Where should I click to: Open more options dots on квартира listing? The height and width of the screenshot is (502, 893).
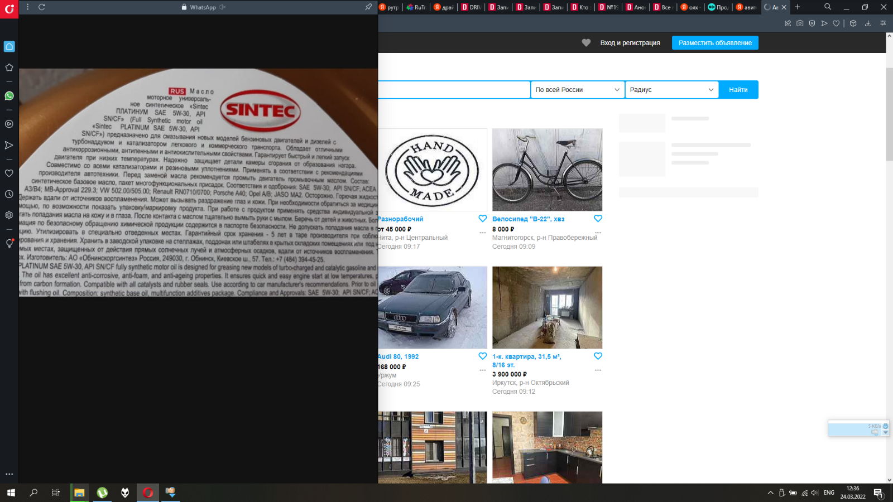tap(598, 370)
